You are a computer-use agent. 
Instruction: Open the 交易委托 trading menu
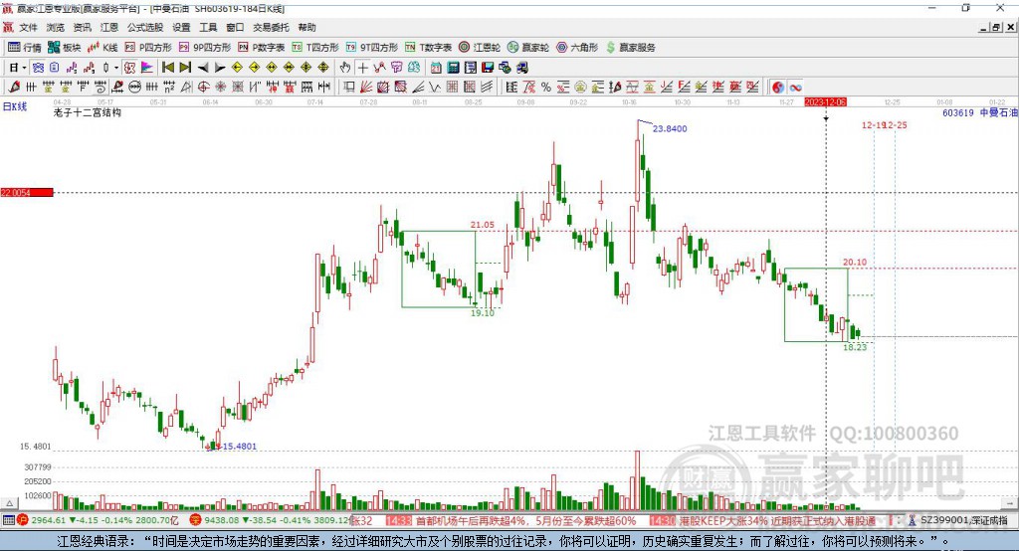tap(271, 28)
